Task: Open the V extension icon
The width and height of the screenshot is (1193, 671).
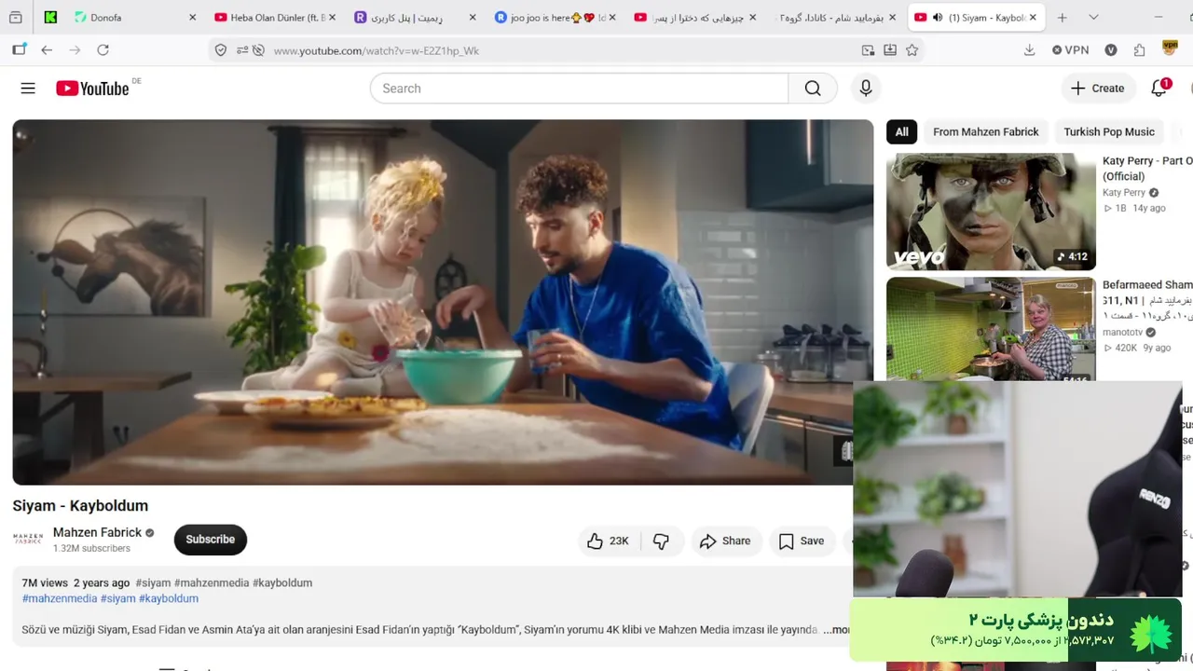Action: pos(1111,50)
